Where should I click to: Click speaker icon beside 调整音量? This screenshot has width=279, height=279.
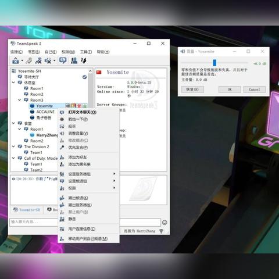(62, 134)
